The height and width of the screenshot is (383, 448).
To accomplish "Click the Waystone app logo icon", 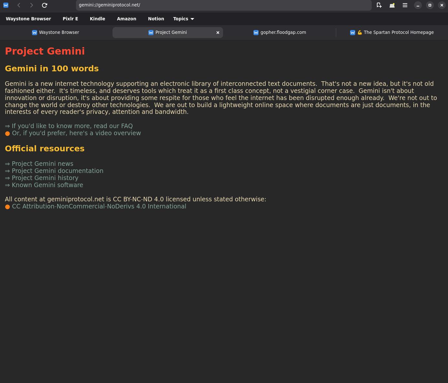I will coord(6,5).
